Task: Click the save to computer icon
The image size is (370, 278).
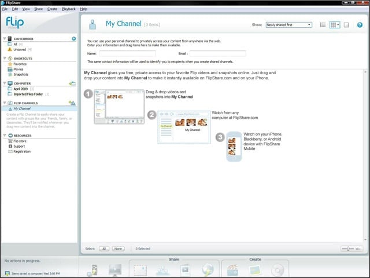Action: [x=92, y=270]
